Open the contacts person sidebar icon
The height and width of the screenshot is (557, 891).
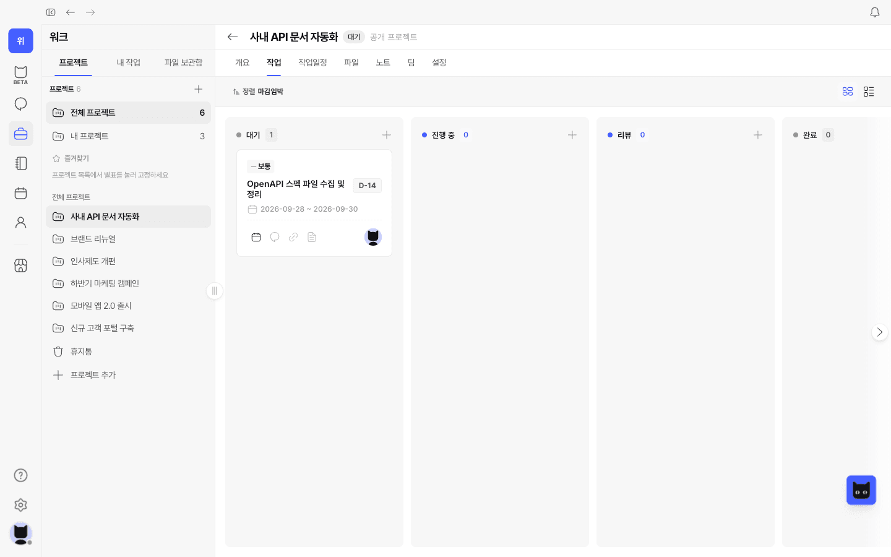coord(20,223)
